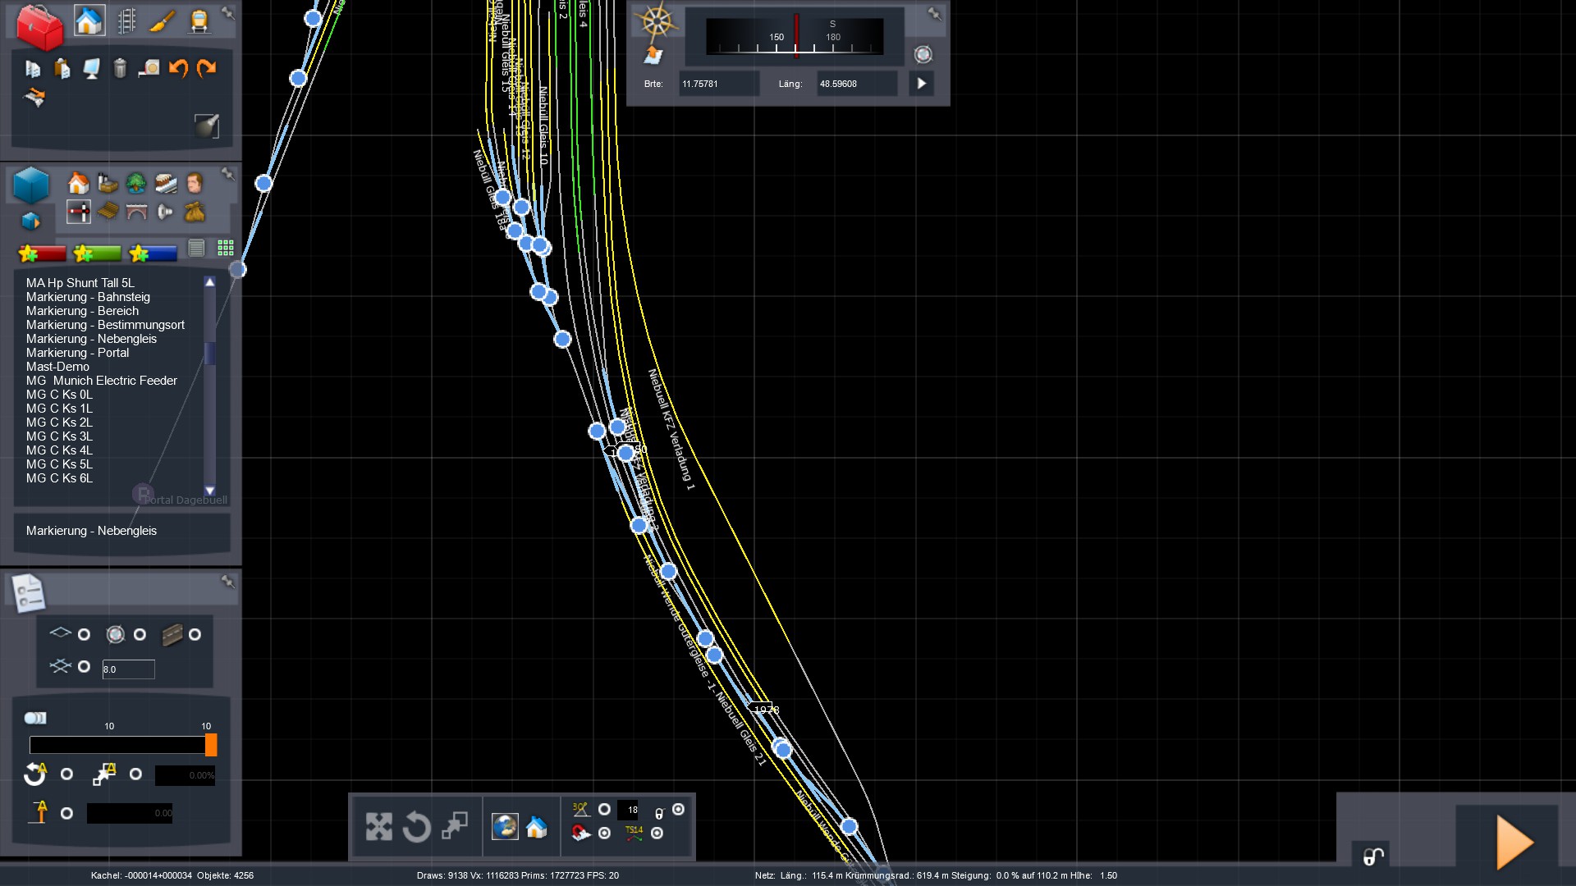The width and height of the screenshot is (1576, 886).
Task: Switch to the yellow train scenario tab
Action: tap(199, 21)
